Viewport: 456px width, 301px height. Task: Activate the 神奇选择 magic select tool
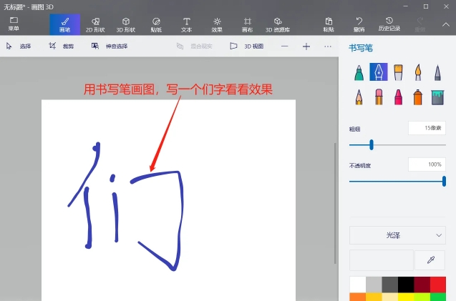[x=110, y=46]
